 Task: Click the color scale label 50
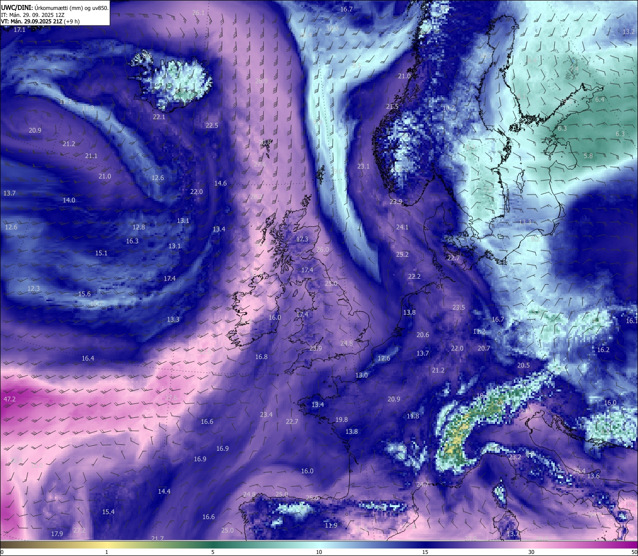[x=634, y=552]
